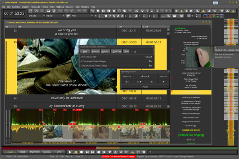Screen dimensions: 239x159
Task: Adjust the value 7 stepper
Action: [144, 16]
